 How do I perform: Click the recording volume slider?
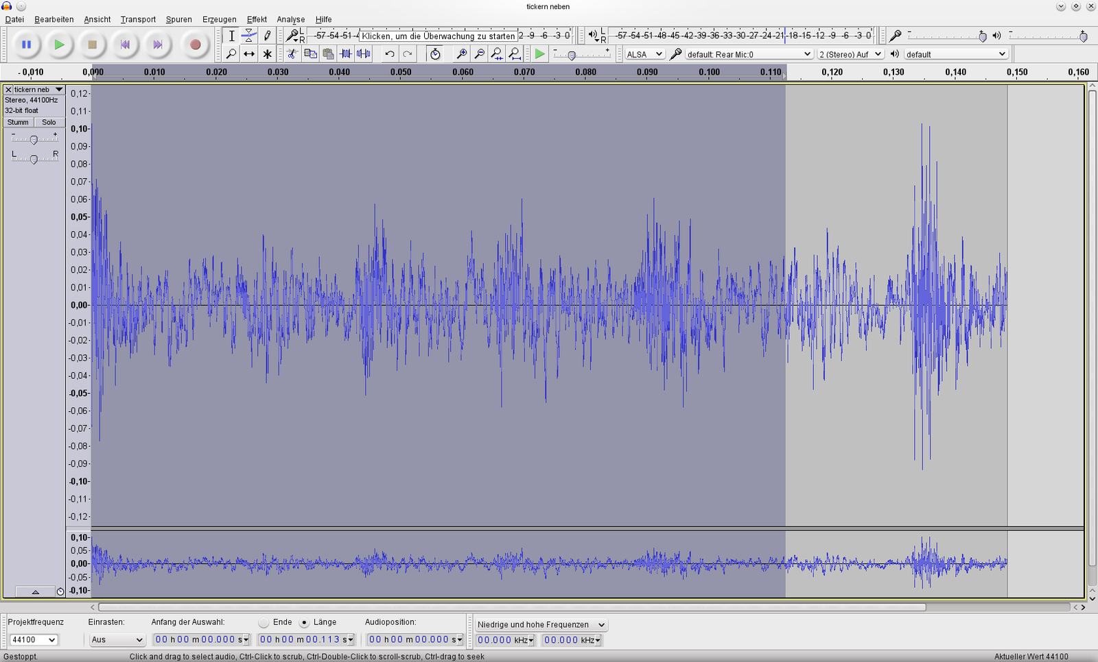click(x=946, y=36)
